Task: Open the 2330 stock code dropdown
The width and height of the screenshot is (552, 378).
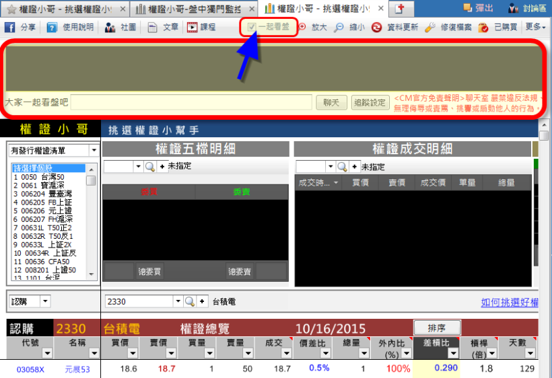Action: tap(178, 301)
